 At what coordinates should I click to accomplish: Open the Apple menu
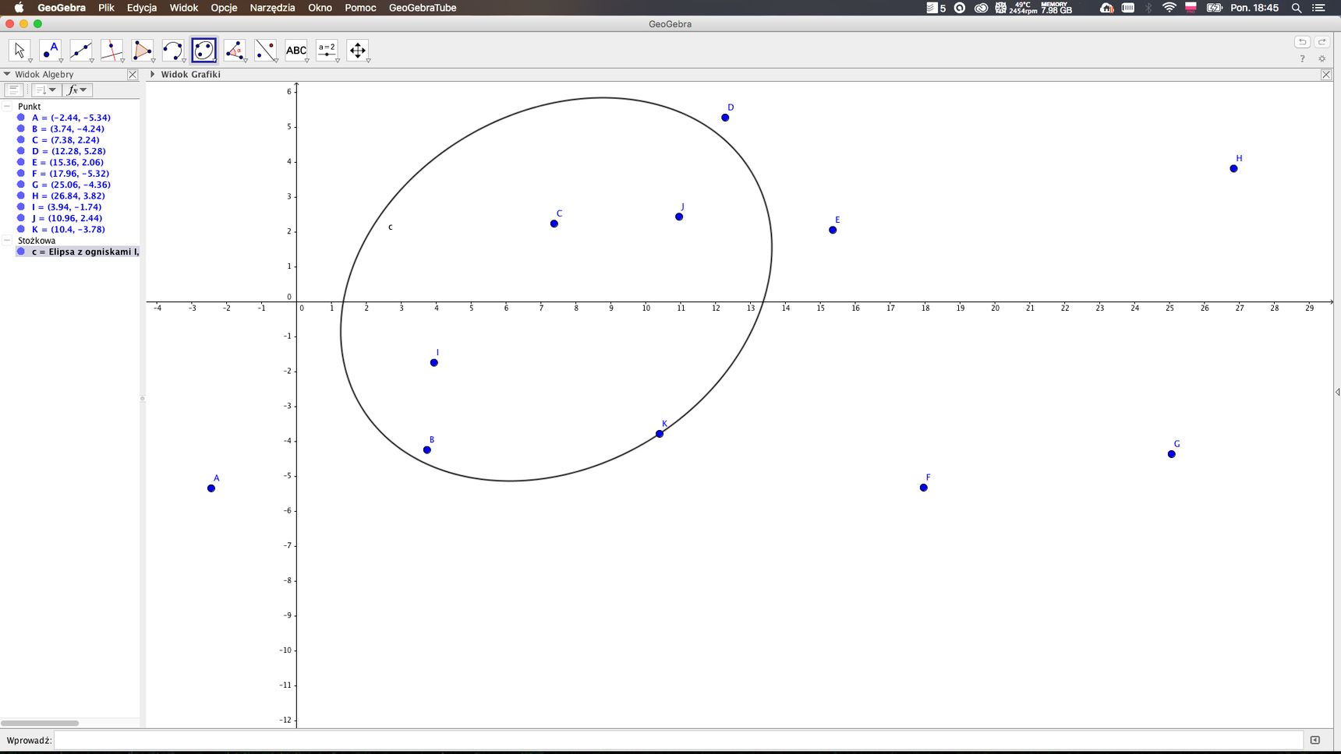coord(19,8)
